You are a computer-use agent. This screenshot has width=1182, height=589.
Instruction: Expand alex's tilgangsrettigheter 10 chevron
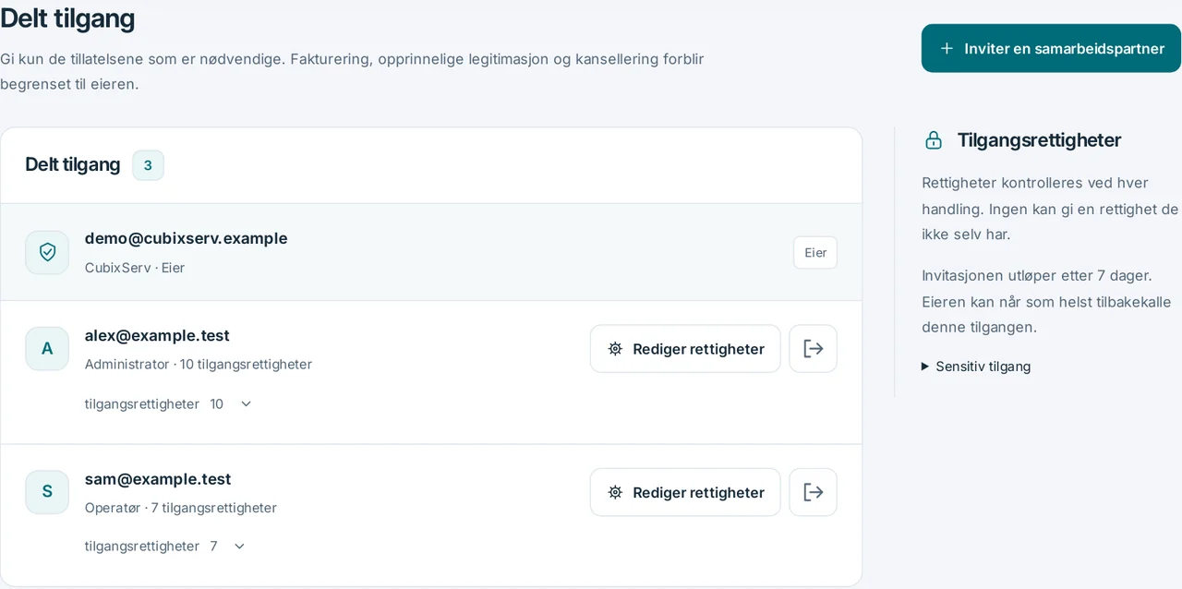pyautogui.click(x=246, y=403)
